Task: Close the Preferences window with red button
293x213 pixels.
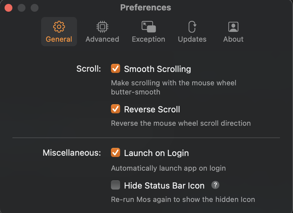Action: click(8, 7)
